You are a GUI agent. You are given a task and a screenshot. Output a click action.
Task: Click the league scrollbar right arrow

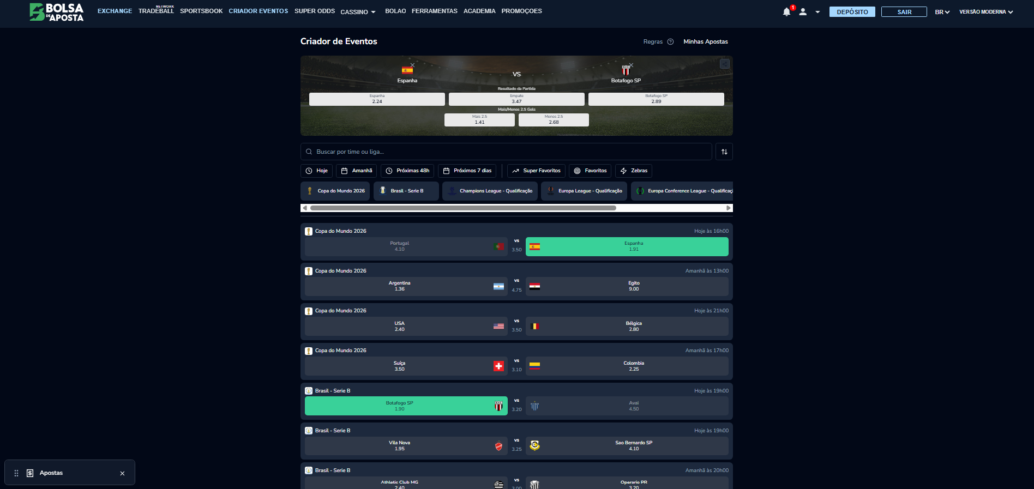point(729,208)
